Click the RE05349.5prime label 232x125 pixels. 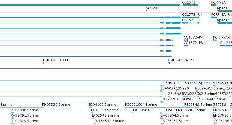[x=198, y=105]
